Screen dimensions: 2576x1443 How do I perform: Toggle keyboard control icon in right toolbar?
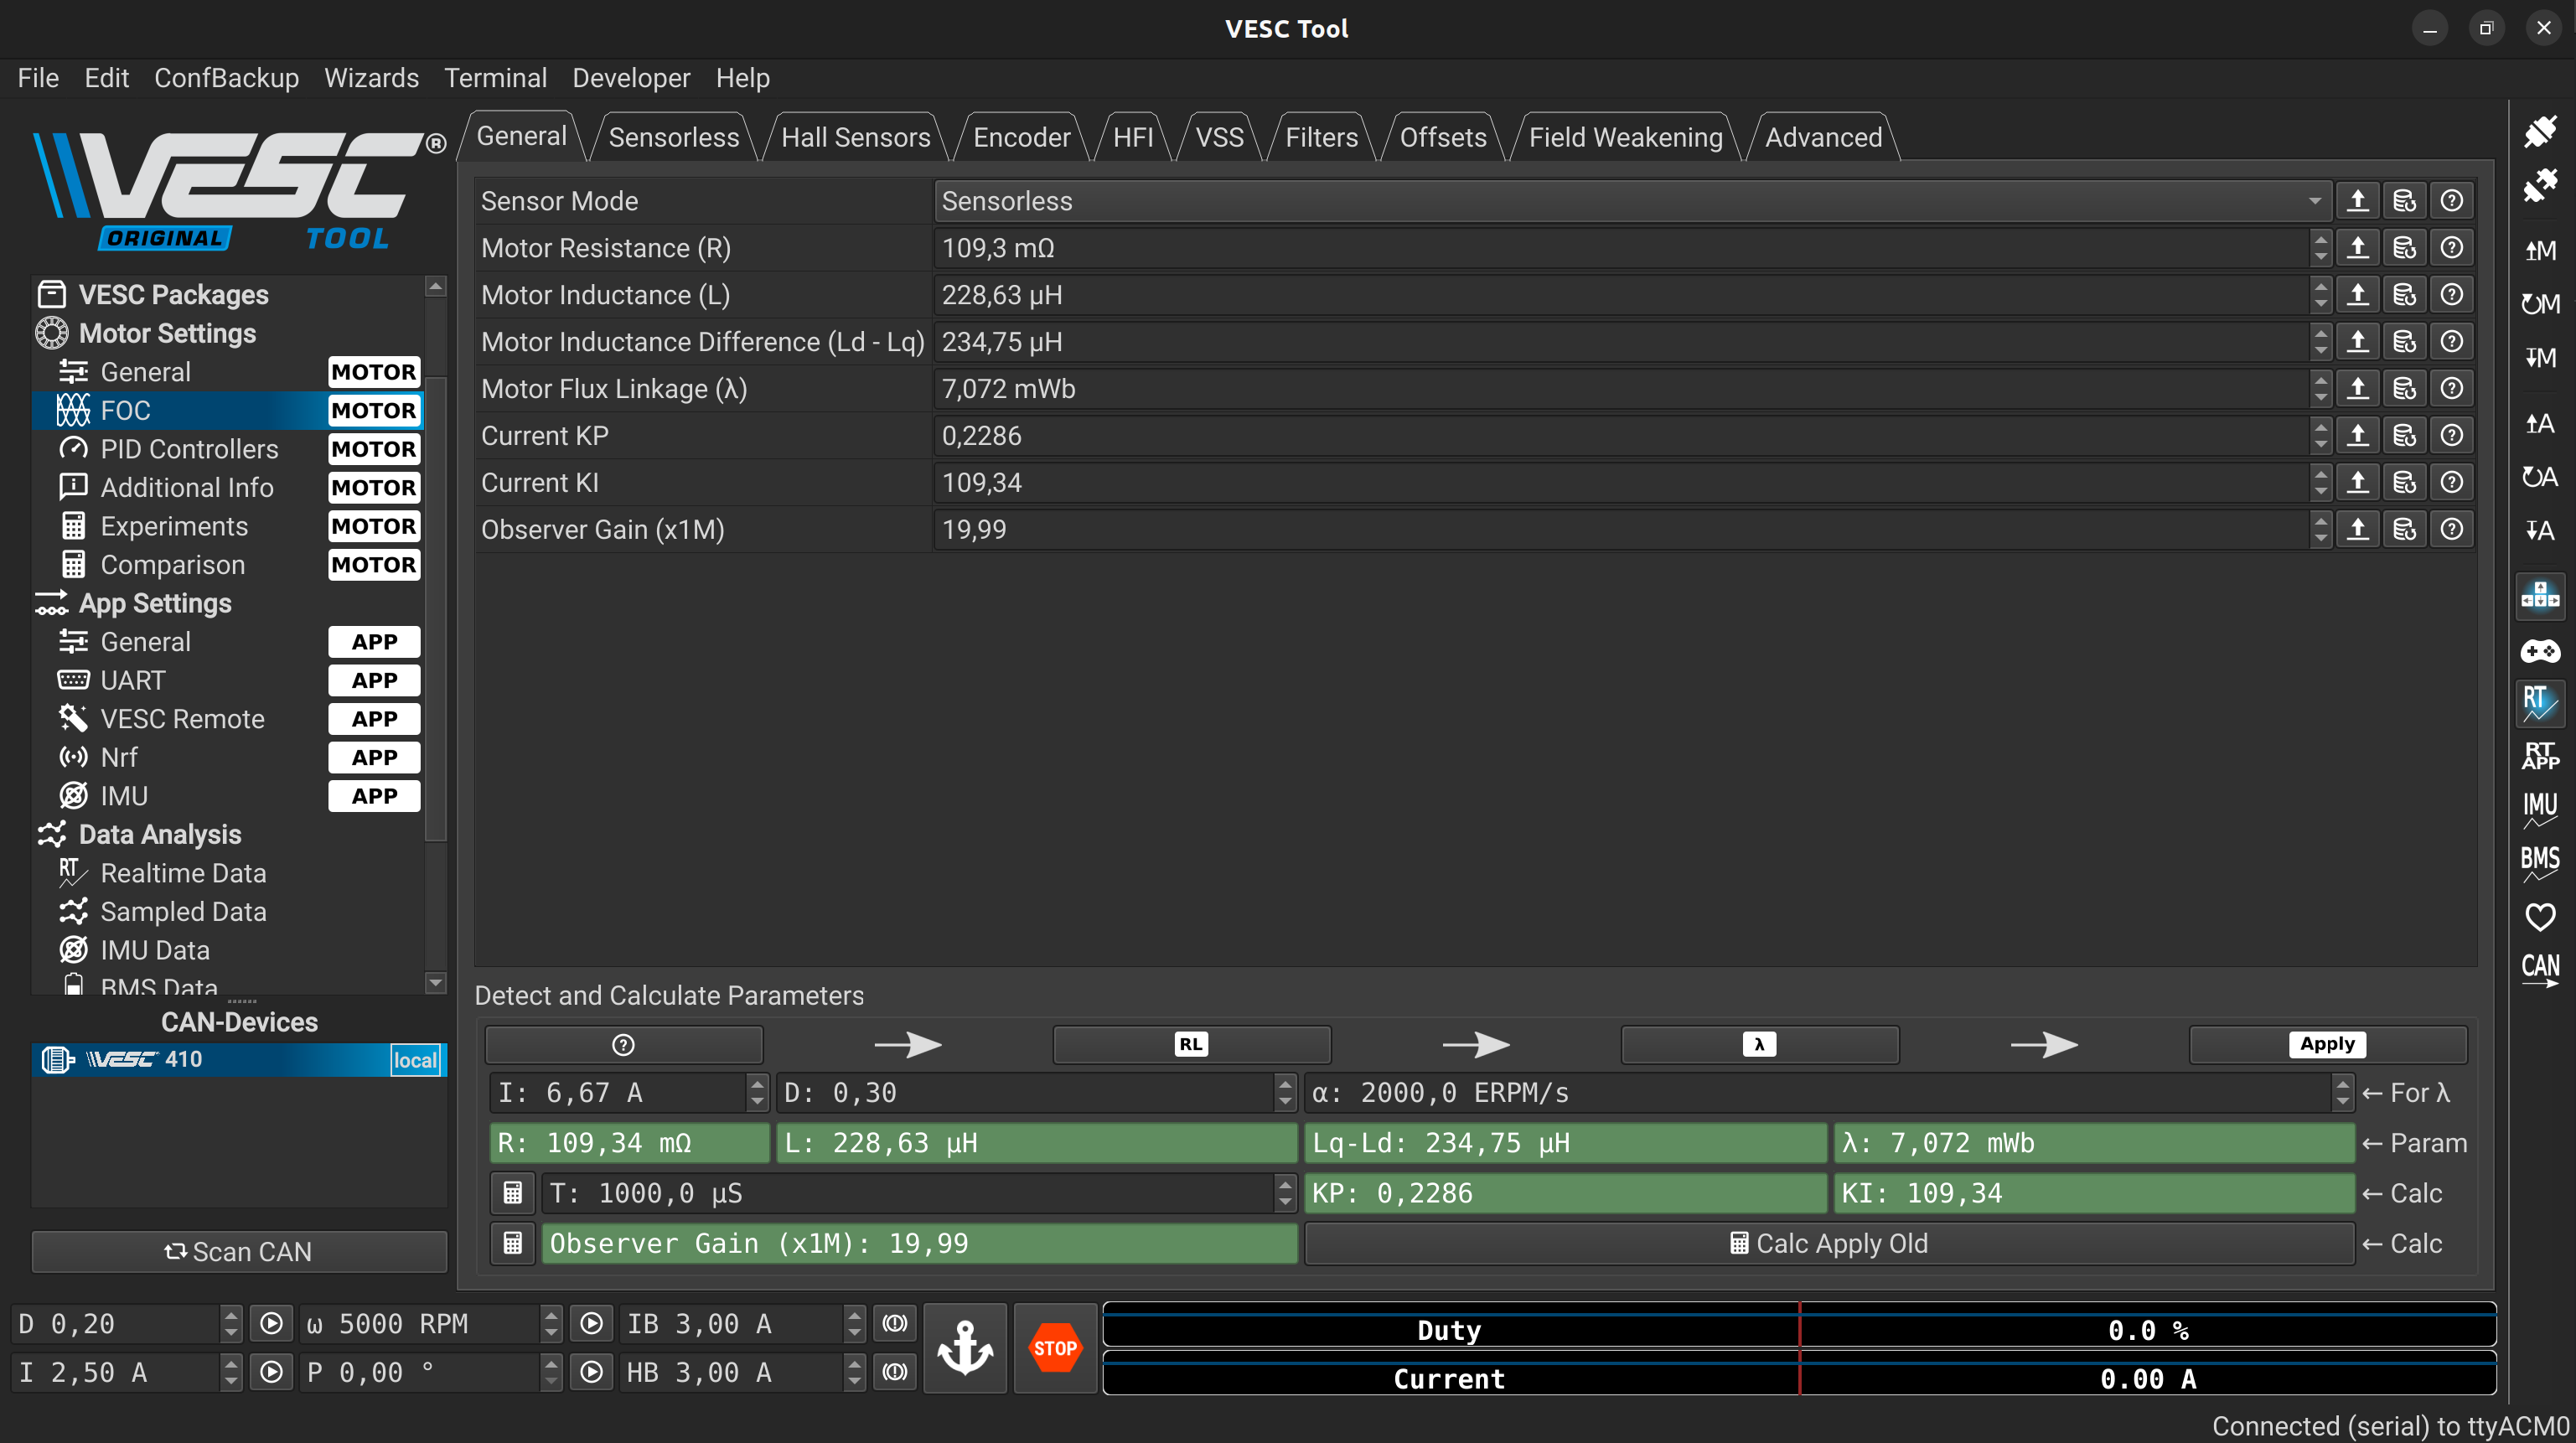pyautogui.click(x=2539, y=596)
